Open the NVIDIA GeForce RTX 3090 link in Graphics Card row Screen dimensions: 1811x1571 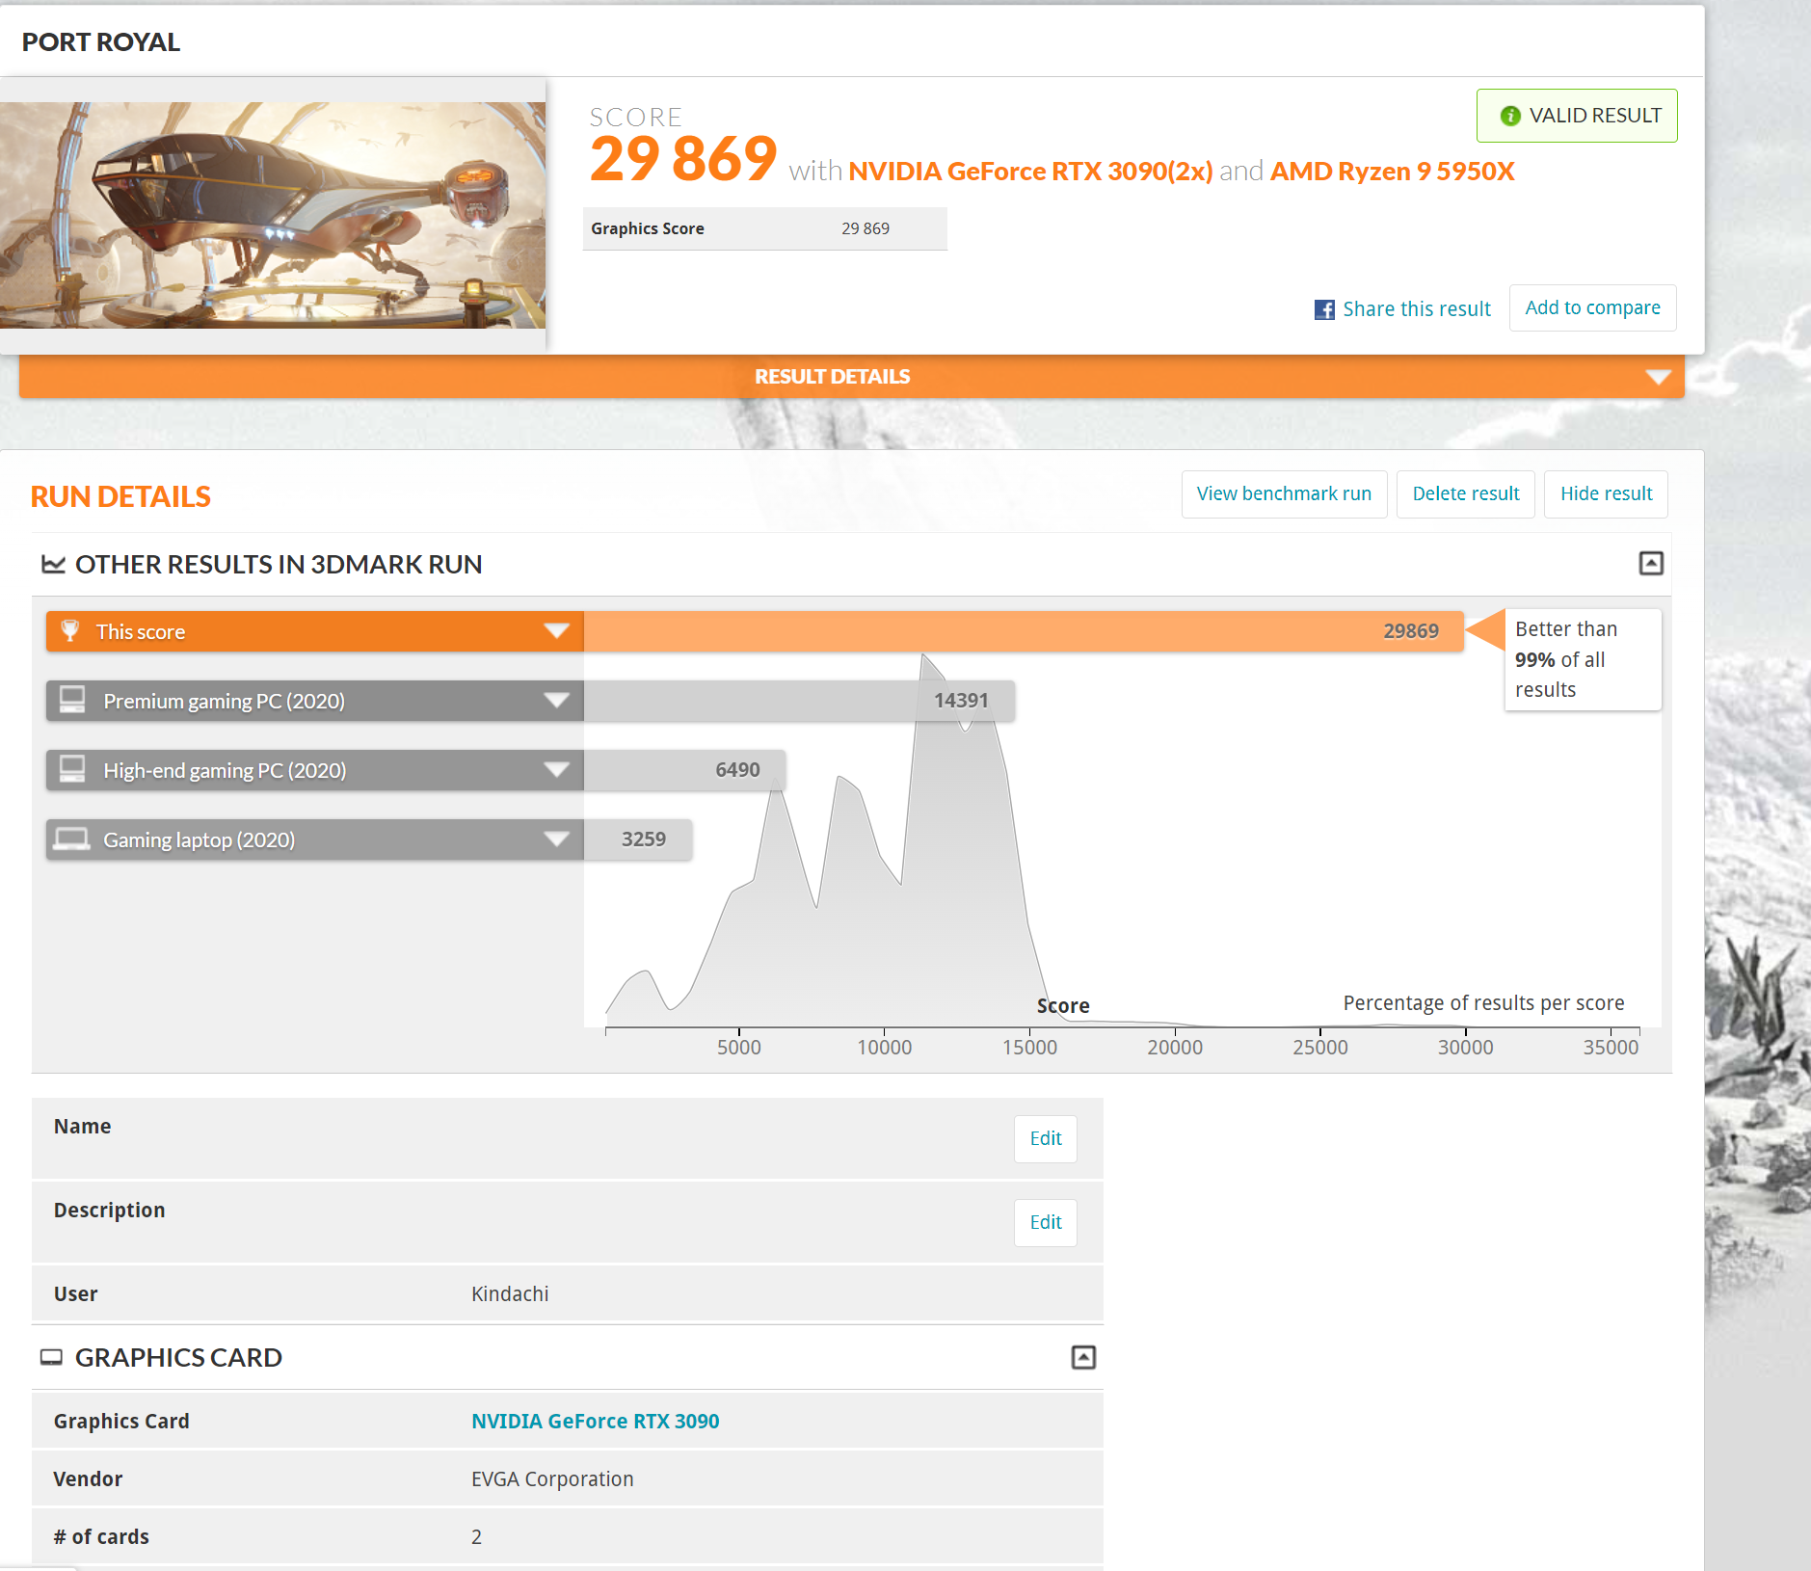coord(595,1422)
